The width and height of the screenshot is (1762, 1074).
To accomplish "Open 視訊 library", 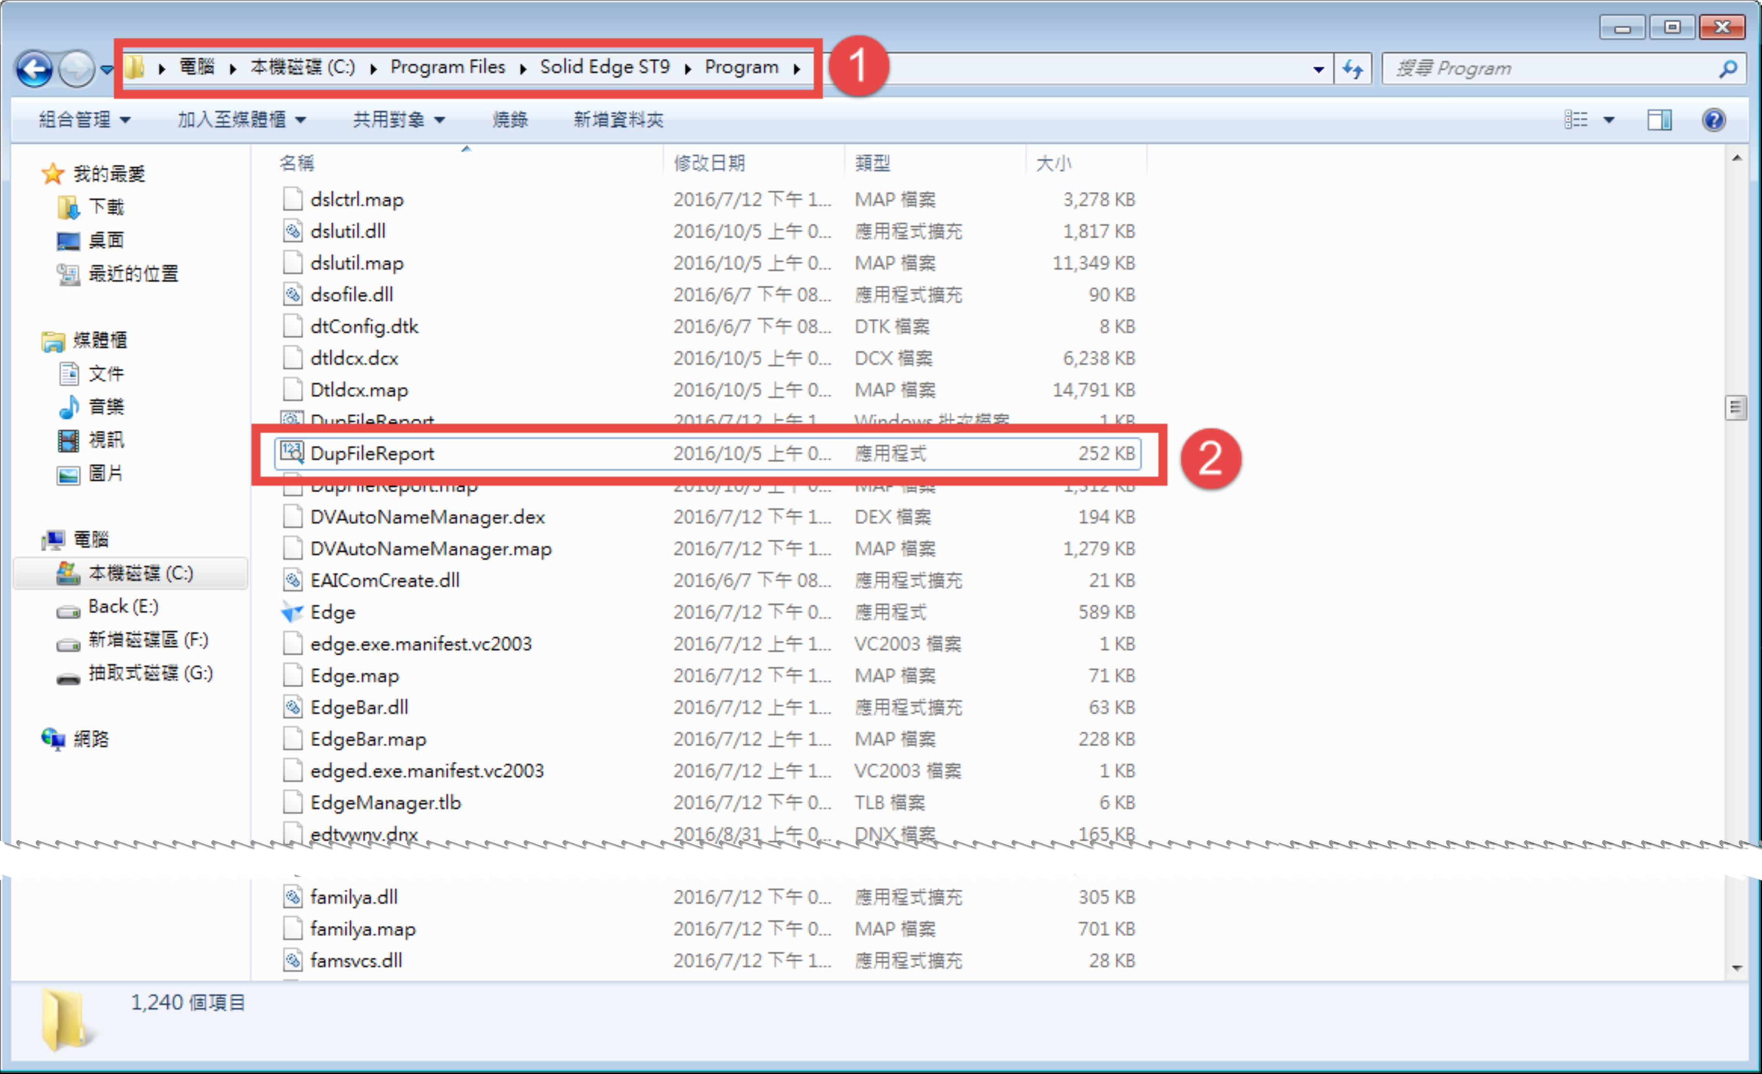I will pyautogui.click(x=106, y=440).
